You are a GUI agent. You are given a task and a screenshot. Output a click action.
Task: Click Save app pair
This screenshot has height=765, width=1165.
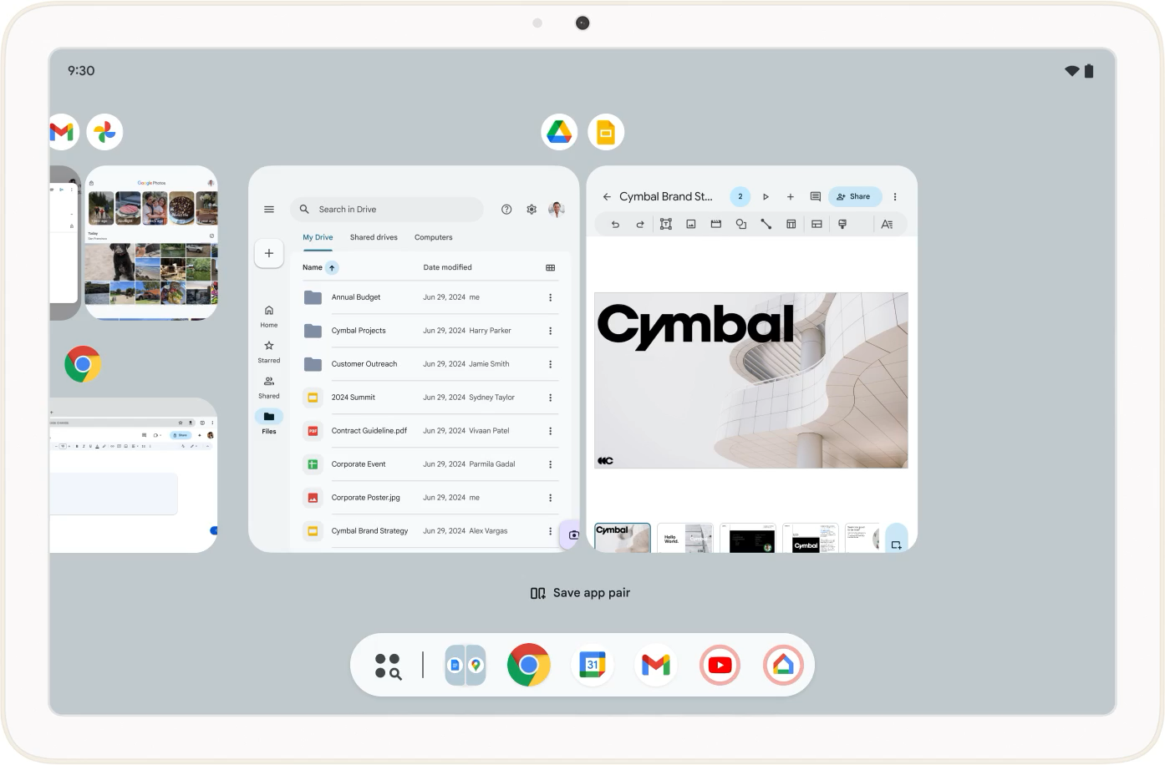581,592
